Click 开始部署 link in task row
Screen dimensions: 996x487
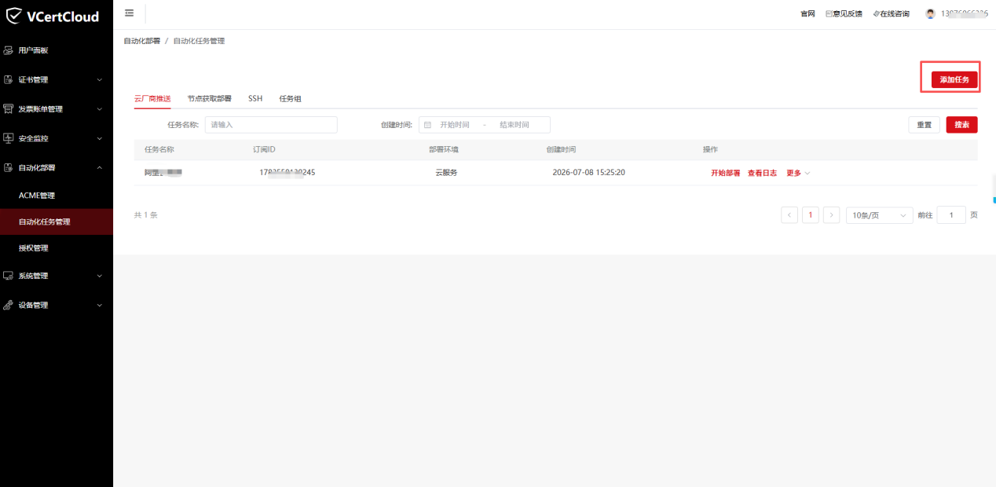pos(725,173)
